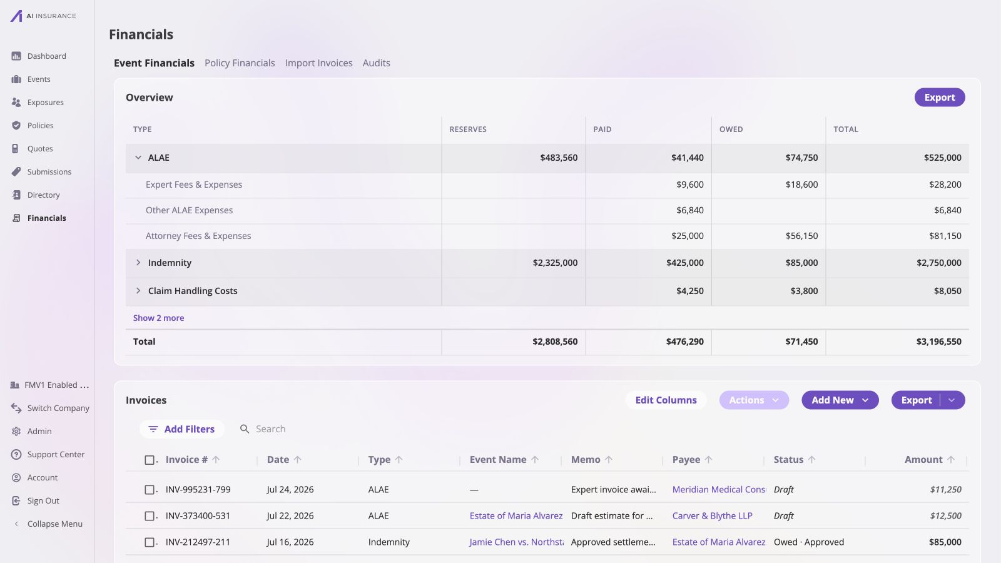Click the AI Insurance logo

43,16
